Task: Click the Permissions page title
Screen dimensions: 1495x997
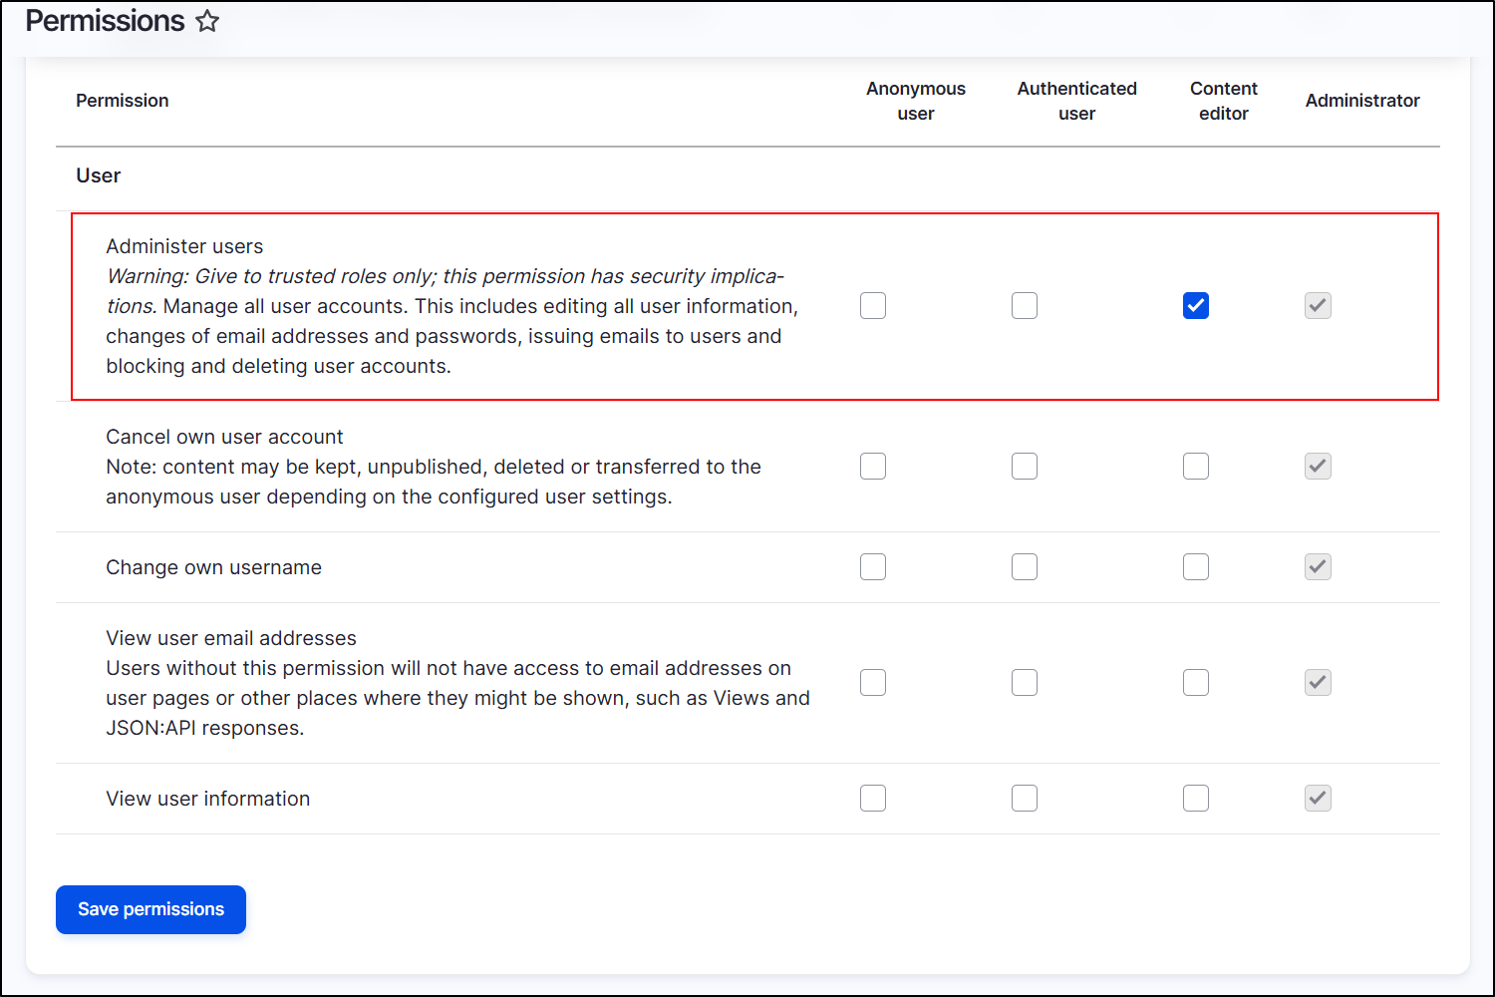Action: [105, 21]
